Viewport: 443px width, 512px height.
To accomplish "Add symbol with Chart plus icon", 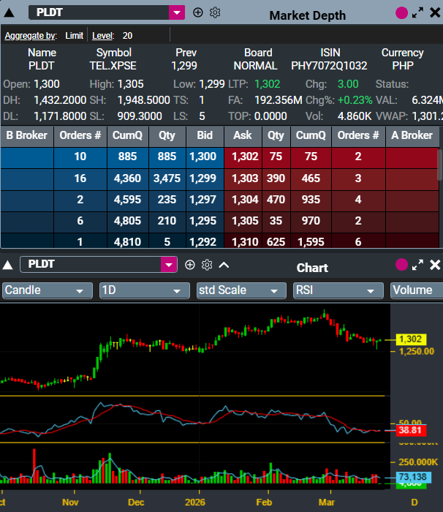I will coord(189,265).
